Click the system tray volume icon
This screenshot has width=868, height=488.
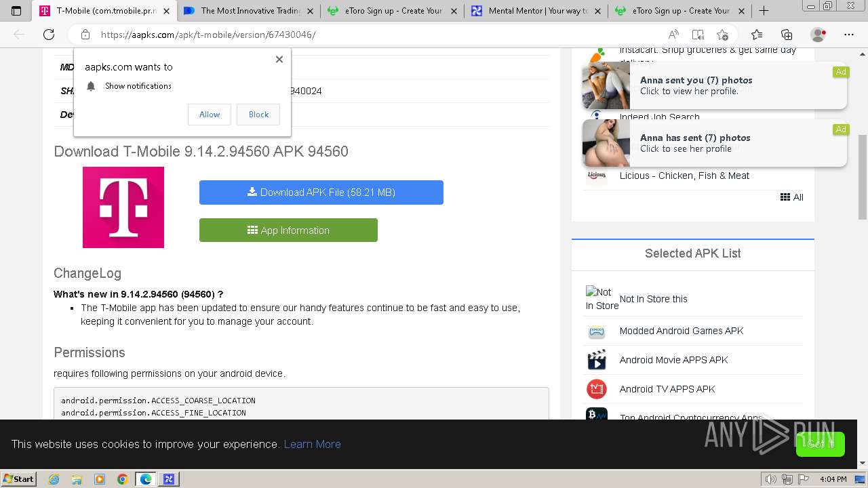771,479
